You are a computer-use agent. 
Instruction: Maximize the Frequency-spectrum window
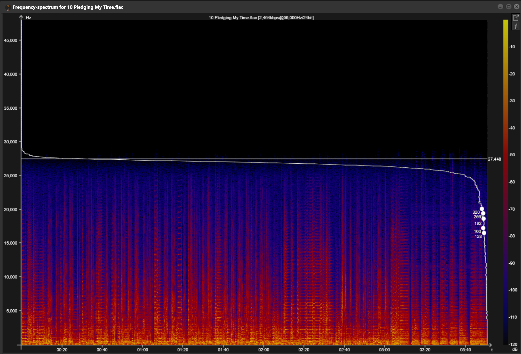509,7
